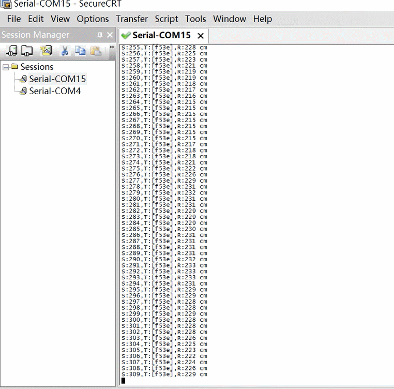Viewport: 394px width, 389px height.
Task: Open the Options menu
Action: 93,19
